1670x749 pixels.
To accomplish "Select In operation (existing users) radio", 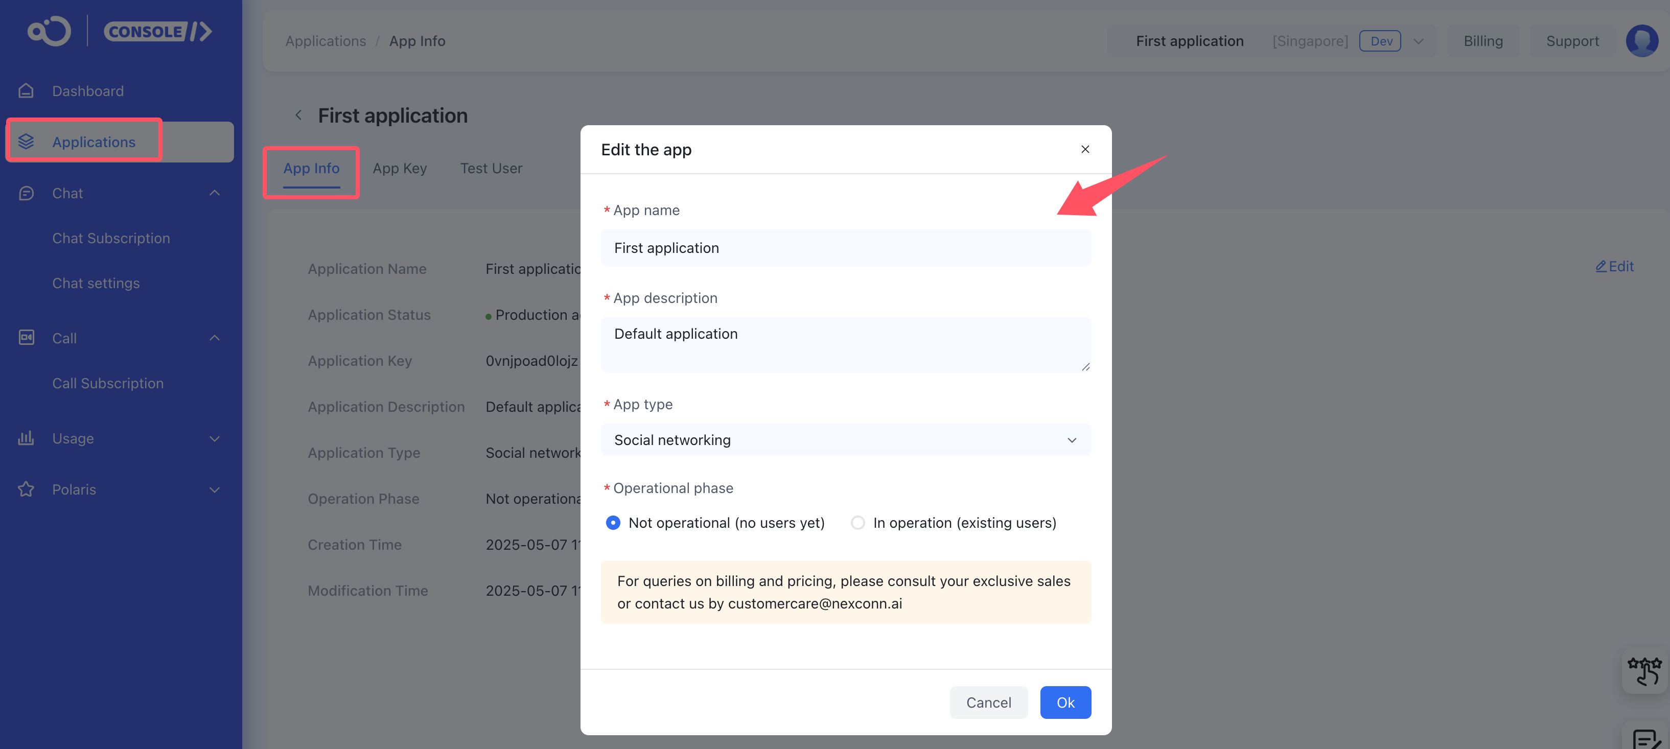I will [857, 522].
